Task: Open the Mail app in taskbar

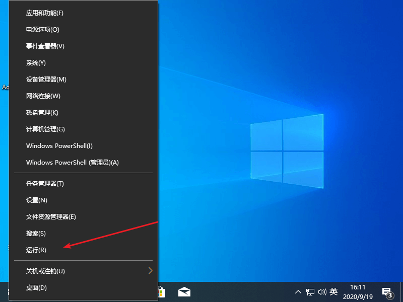Action: [x=184, y=292]
